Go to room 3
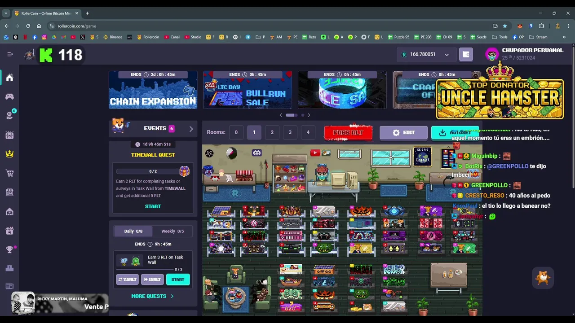The image size is (575, 323). (290, 132)
